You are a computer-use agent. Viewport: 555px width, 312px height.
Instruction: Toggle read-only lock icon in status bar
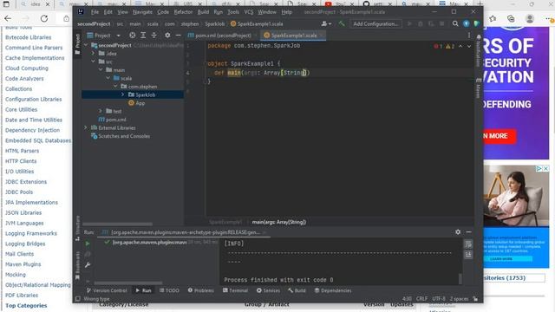coord(475,299)
